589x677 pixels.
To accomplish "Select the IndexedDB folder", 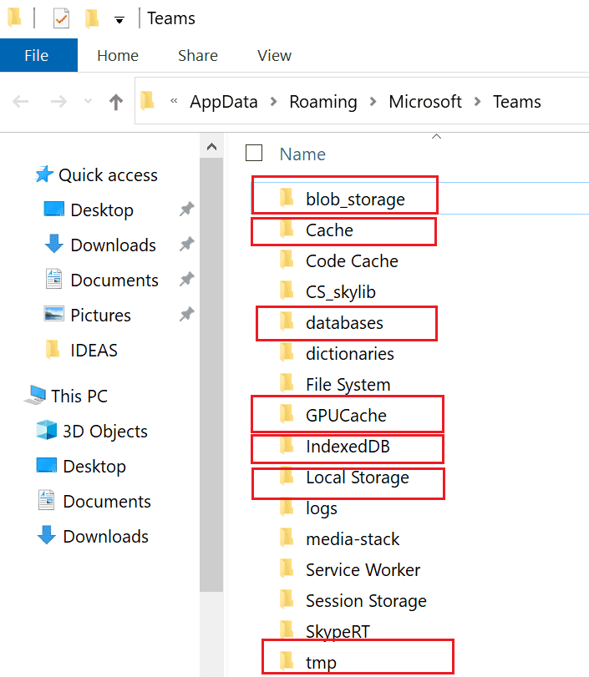I will [x=348, y=447].
